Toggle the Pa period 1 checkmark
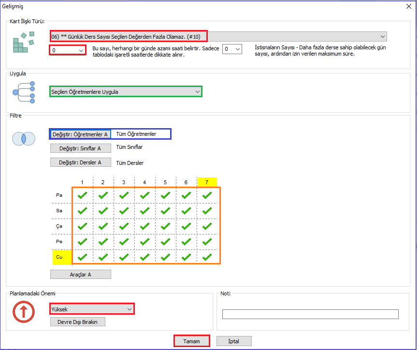This screenshot has width=419, height=350. (x=82, y=195)
